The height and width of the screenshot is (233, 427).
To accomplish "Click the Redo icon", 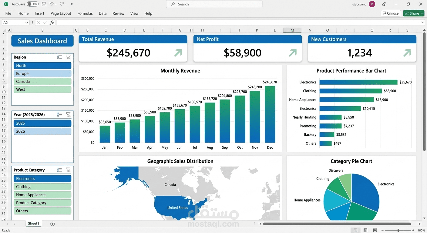I will (62, 4).
